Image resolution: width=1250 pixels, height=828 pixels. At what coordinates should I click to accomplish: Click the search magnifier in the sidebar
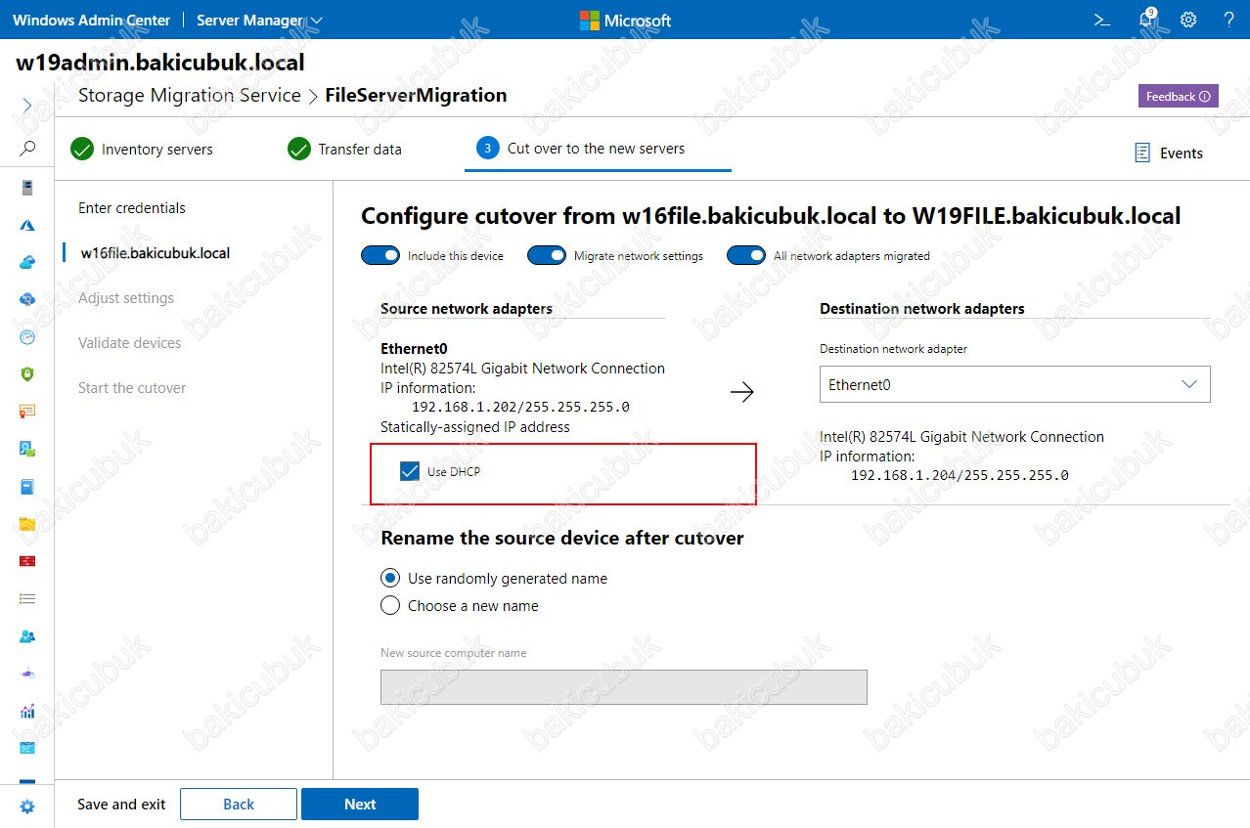pos(27,149)
